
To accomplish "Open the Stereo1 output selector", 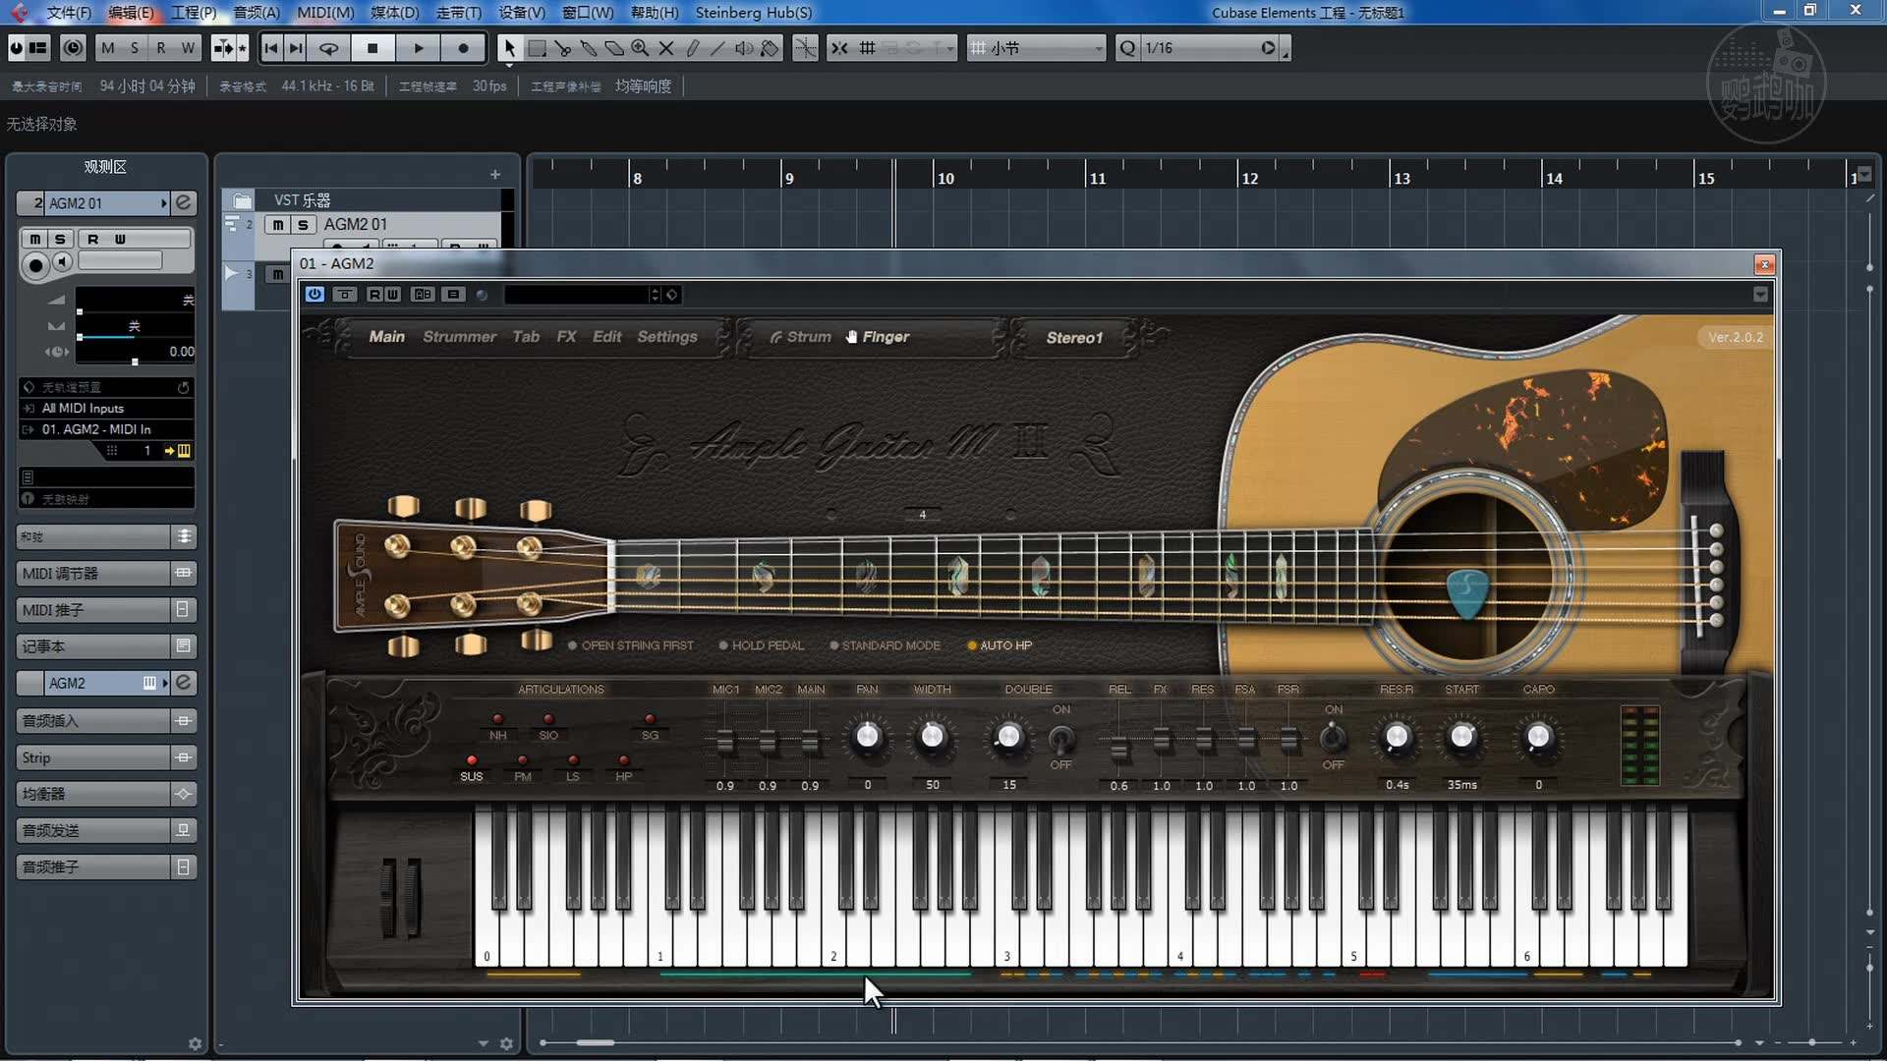I will [x=1074, y=338].
